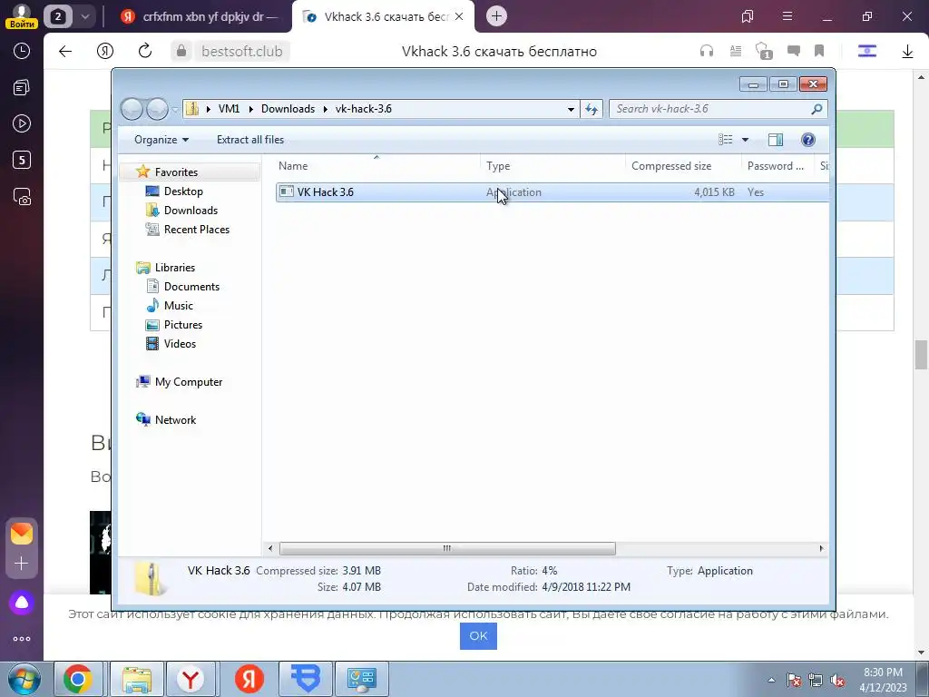This screenshot has height=697, width=929.
Task: Sort files by the Name column
Action: [377, 166]
